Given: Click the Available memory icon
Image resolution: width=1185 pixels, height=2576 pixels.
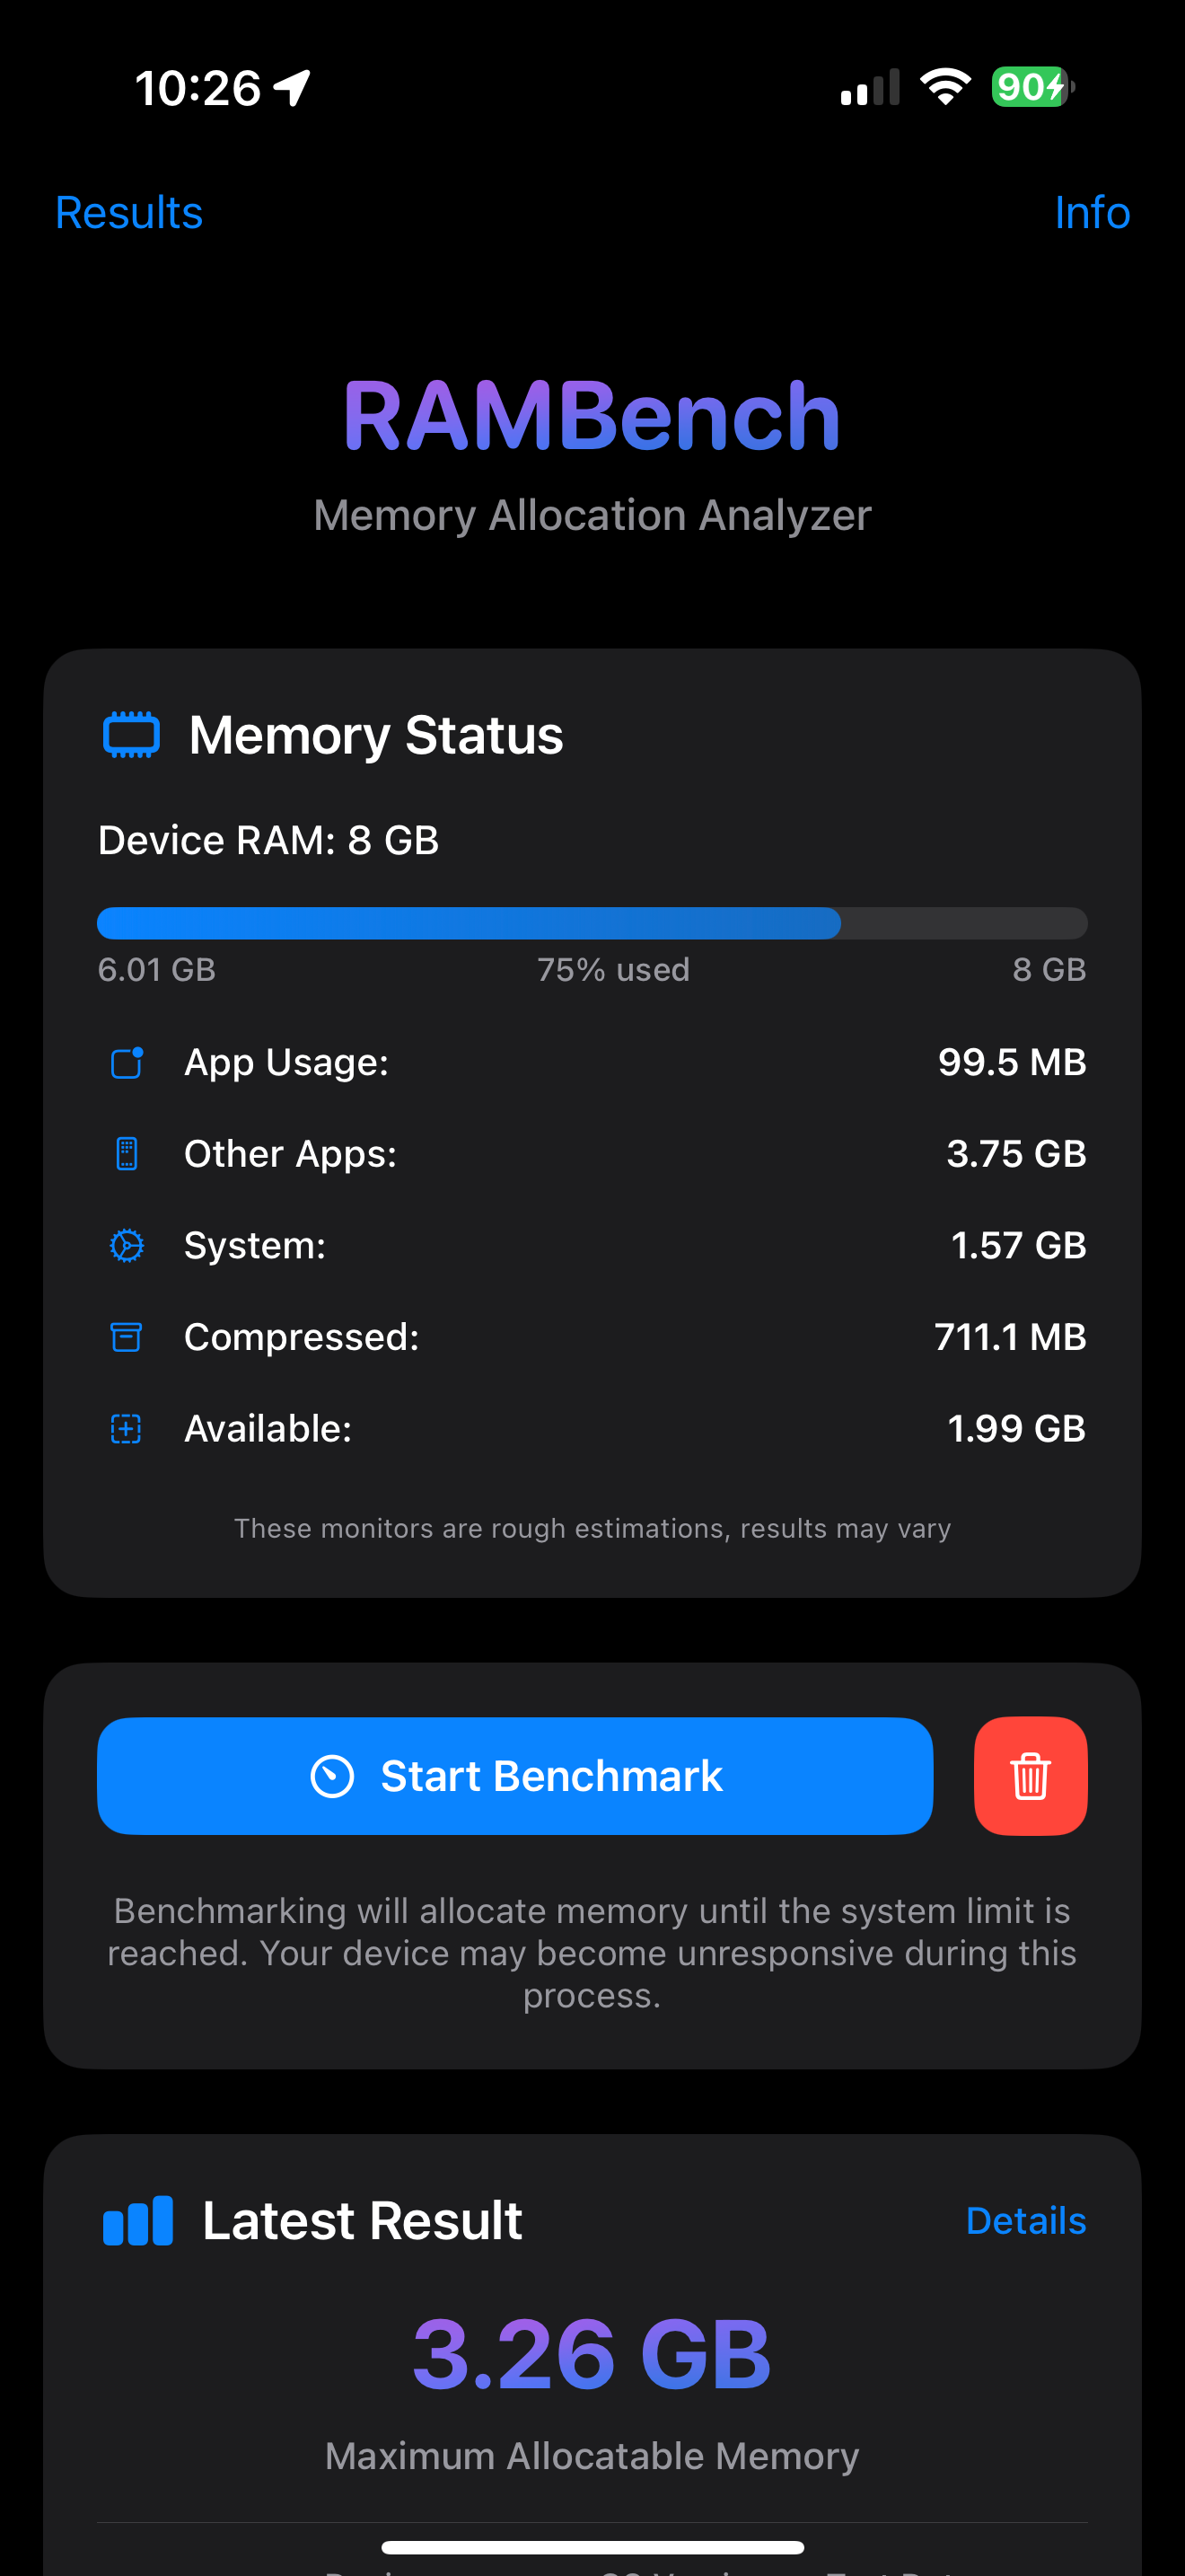Looking at the screenshot, I should coord(126,1428).
